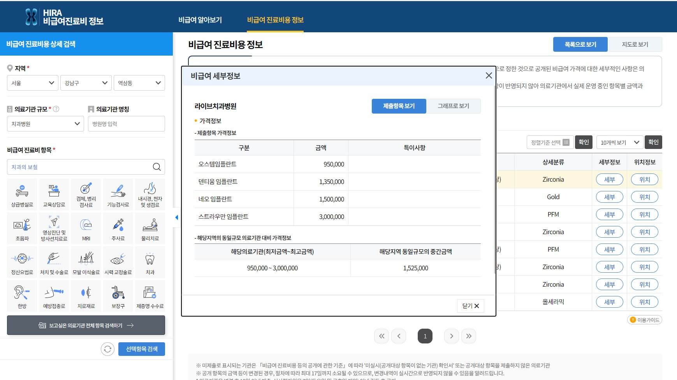This screenshot has height=380, width=677.
Task: Select the 제증명 수수료 category icon
Action: click(150, 296)
